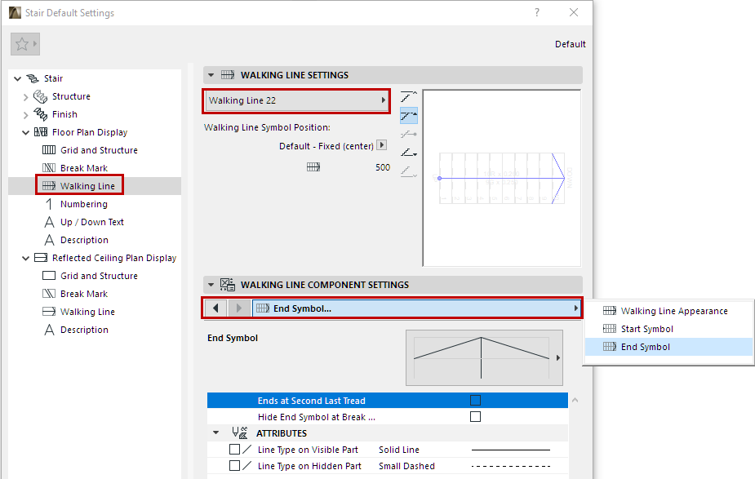The image size is (755, 479).
Task: Open Reflected Ceiling Grid and Structure page
Action: click(99, 276)
